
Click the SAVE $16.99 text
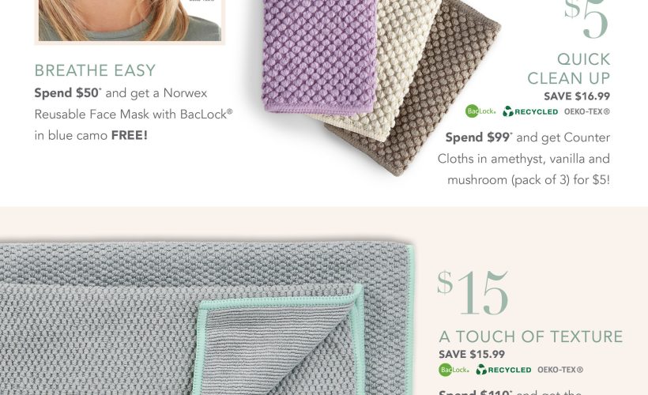577,96
